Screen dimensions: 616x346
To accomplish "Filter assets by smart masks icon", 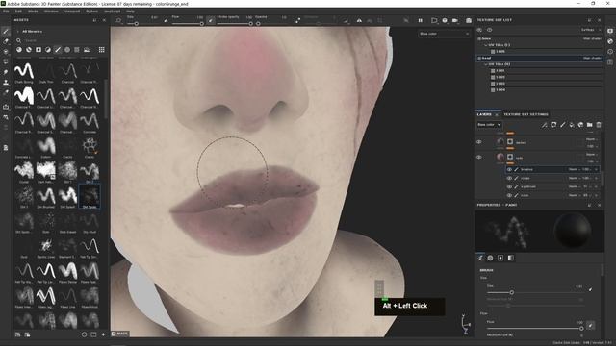I will point(38,50).
